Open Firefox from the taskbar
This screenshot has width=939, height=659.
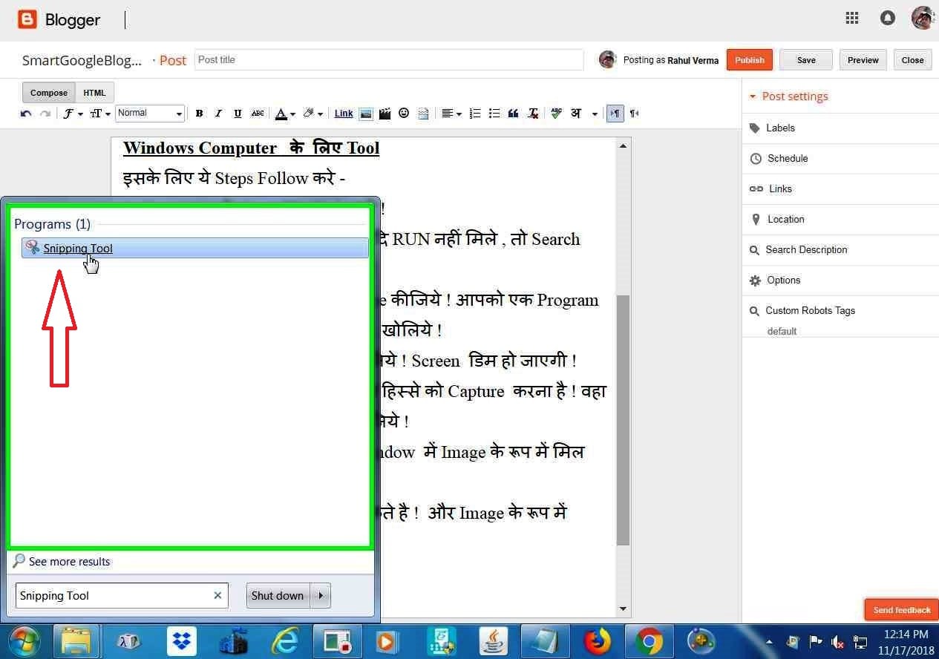pos(596,641)
